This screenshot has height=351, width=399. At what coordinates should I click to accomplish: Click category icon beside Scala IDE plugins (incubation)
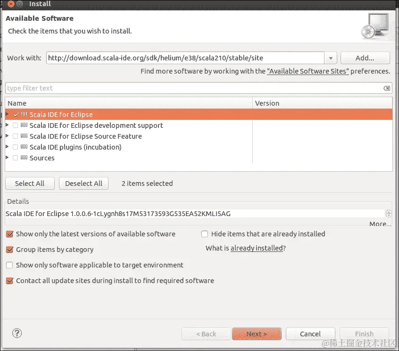[24, 147]
